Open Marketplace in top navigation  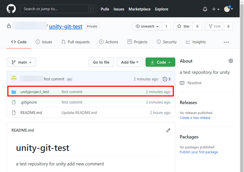pyautogui.click(x=139, y=9)
